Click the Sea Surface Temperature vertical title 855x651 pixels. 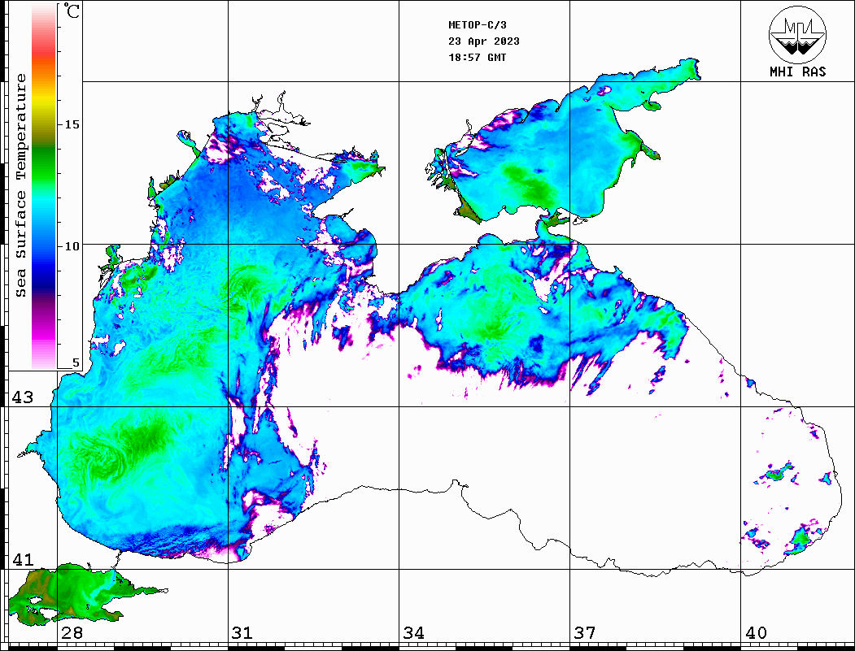(x=21, y=185)
